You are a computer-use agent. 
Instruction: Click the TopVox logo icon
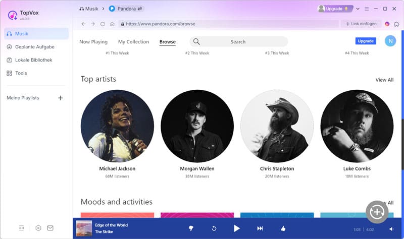click(12, 16)
